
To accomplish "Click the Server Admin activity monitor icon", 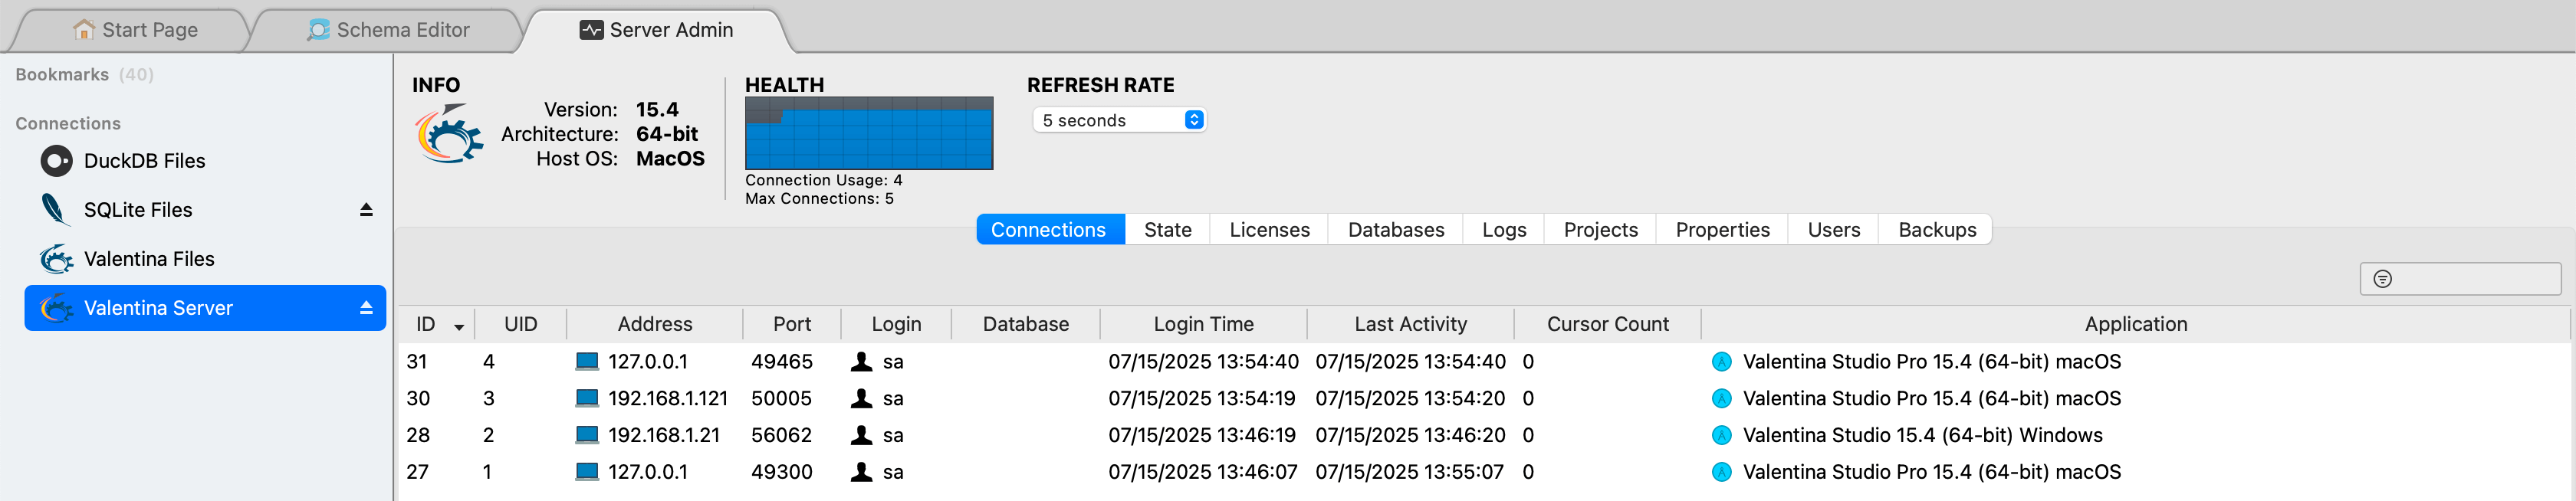I will tap(591, 30).
